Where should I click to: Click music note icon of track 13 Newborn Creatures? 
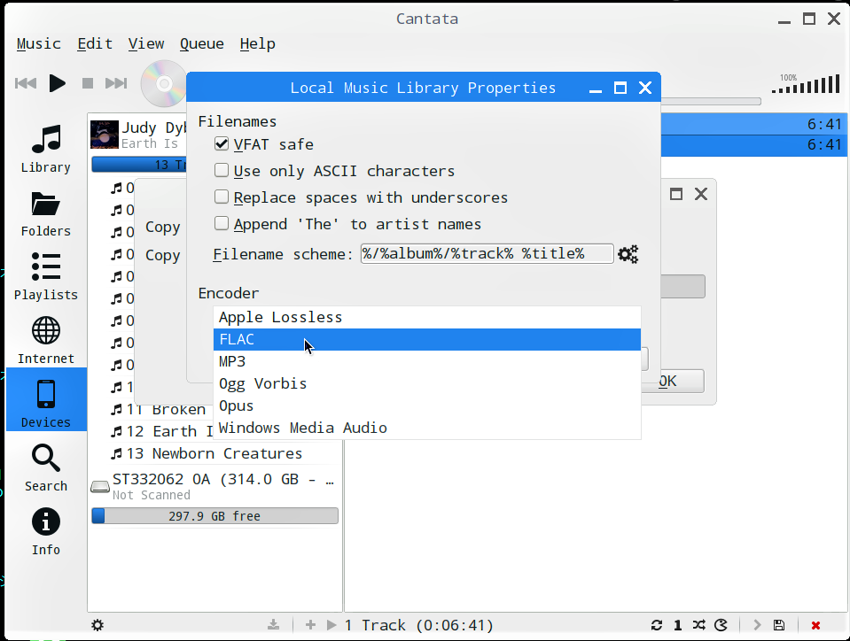point(116,453)
